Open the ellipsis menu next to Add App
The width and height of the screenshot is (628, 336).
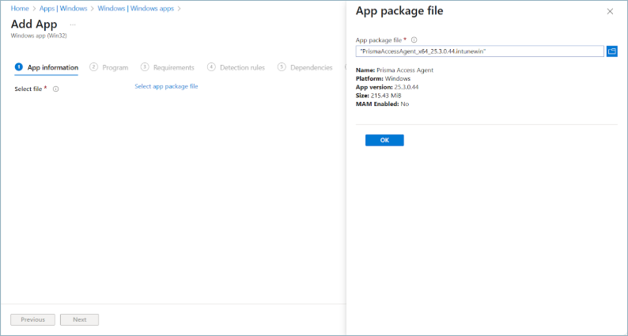(x=72, y=25)
